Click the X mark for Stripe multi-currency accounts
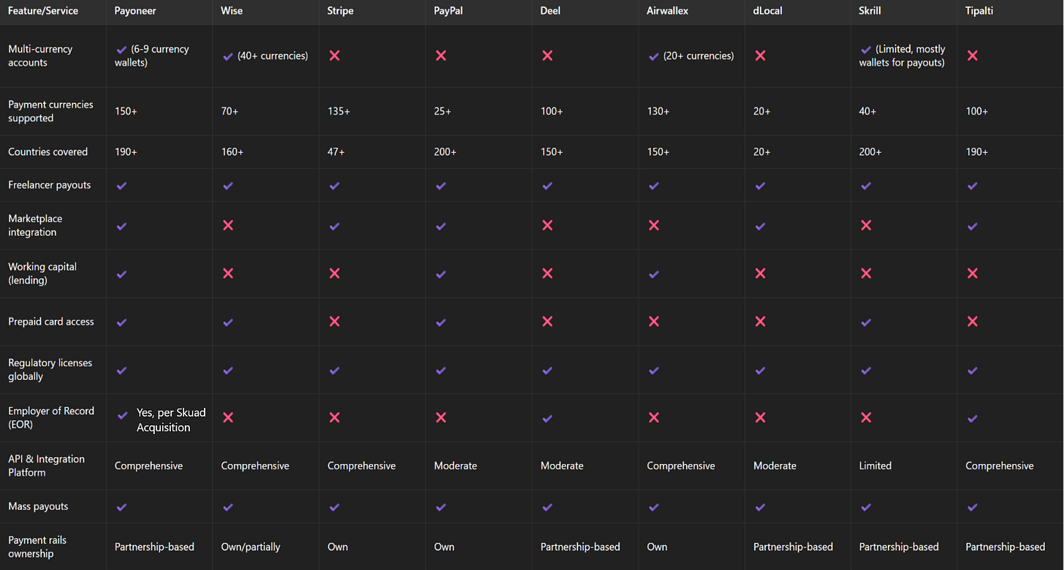Viewport: 1064px width, 570px height. coord(334,55)
